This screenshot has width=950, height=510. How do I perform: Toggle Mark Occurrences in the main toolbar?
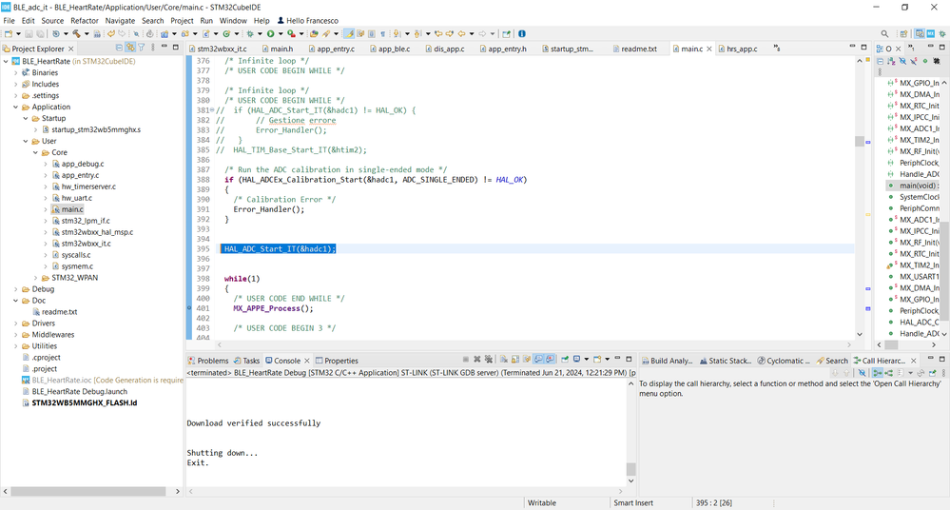tap(349, 34)
